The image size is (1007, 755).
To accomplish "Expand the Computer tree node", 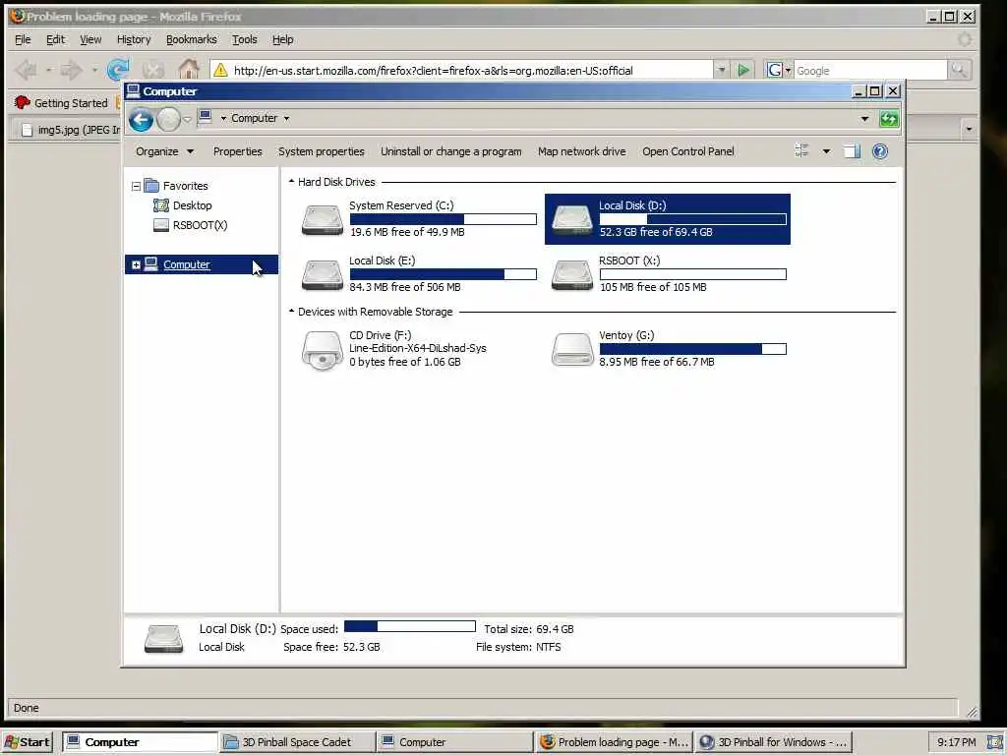I will tap(136, 264).
